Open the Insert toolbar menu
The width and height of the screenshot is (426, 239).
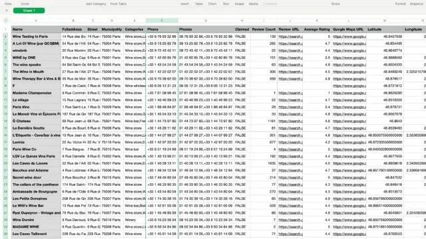click(x=185, y=4)
